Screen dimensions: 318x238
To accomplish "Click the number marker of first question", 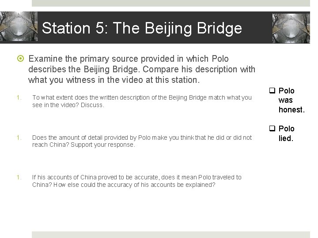I will (x=19, y=98).
